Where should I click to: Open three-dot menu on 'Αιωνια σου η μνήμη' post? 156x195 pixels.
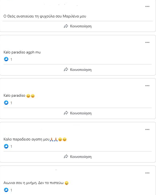147,173
